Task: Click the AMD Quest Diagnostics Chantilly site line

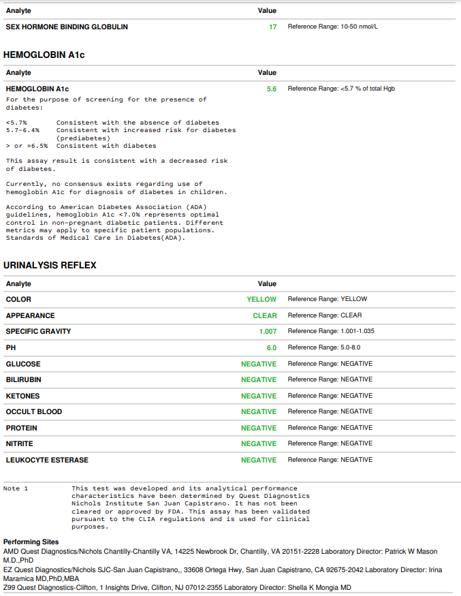Action: coord(221,556)
